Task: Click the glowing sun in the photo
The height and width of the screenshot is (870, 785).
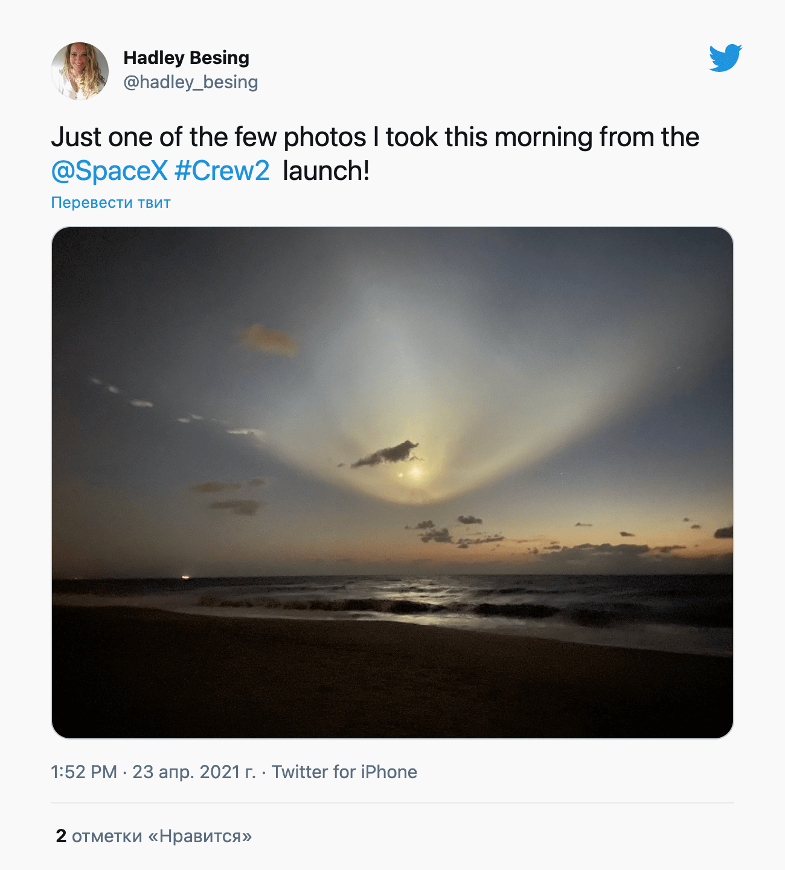Action: point(415,471)
